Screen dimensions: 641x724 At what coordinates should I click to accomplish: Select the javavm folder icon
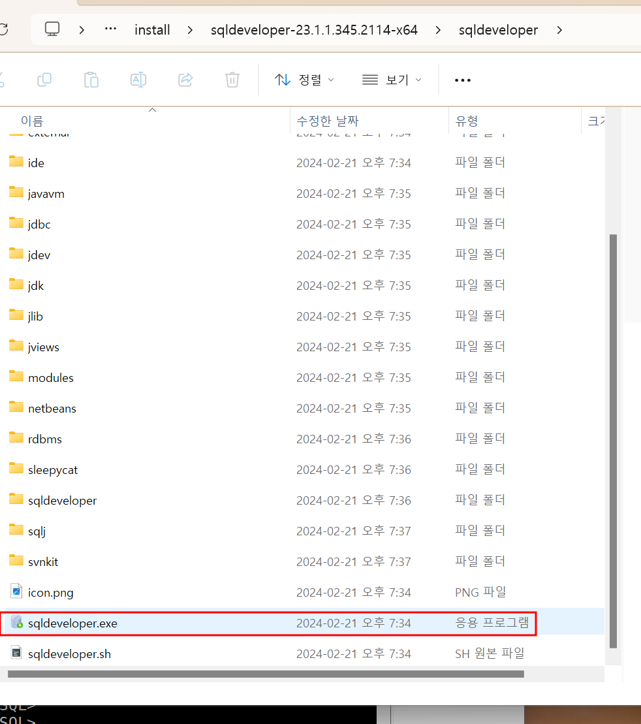coord(16,192)
